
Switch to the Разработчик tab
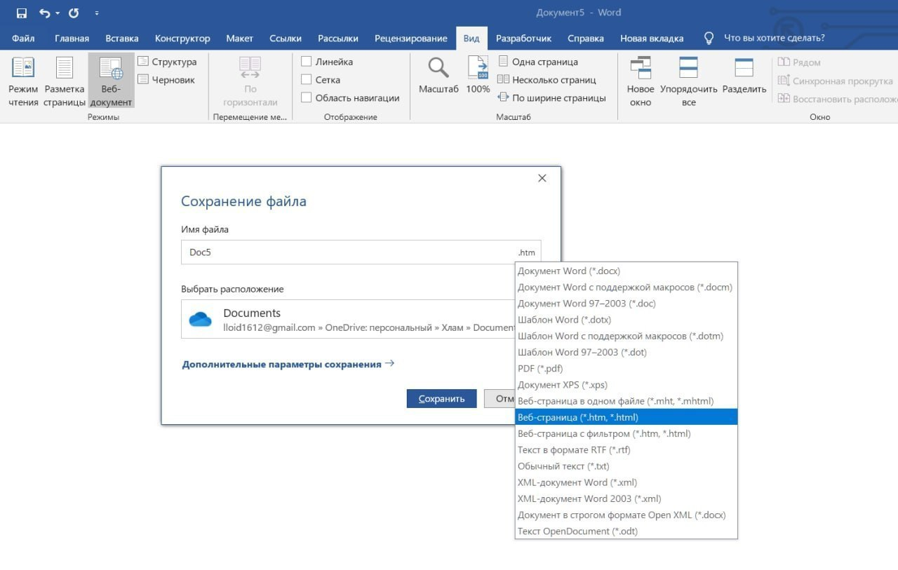[x=523, y=39]
